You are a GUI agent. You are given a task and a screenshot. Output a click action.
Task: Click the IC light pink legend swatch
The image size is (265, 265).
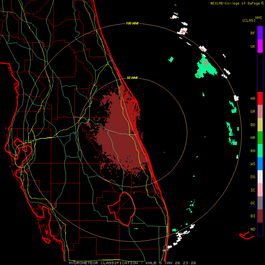tap(260, 190)
